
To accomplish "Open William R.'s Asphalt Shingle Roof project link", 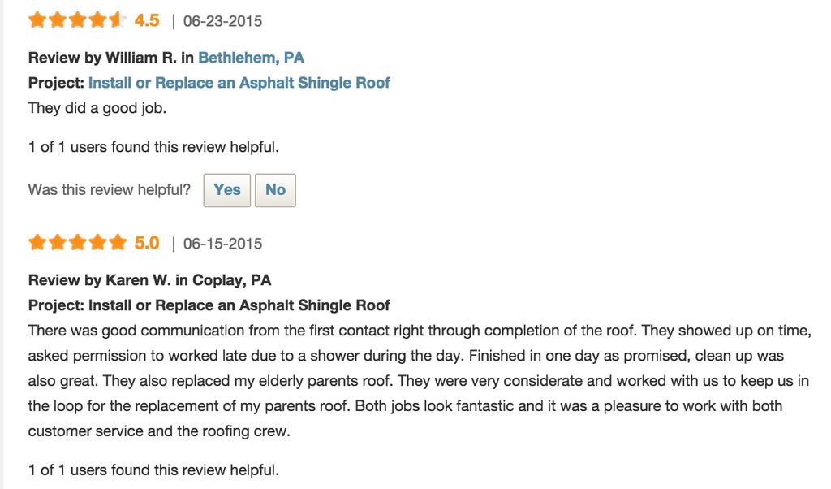I will [x=239, y=83].
